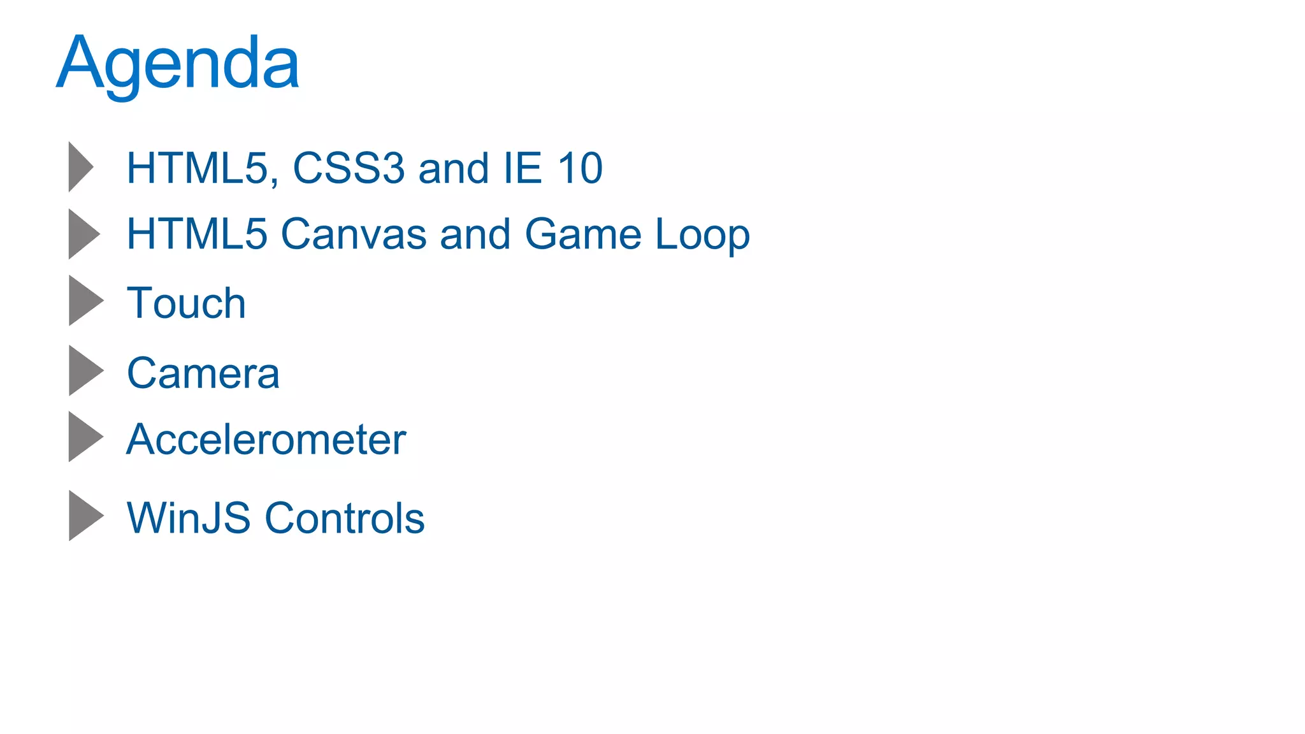The width and height of the screenshot is (1305, 734).
Task: Click the arrow bullet beside HTML5 Canvas
Action: click(x=84, y=234)
